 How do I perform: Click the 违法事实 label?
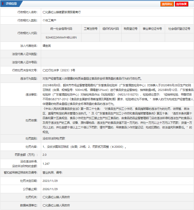[x=32, y=95]
